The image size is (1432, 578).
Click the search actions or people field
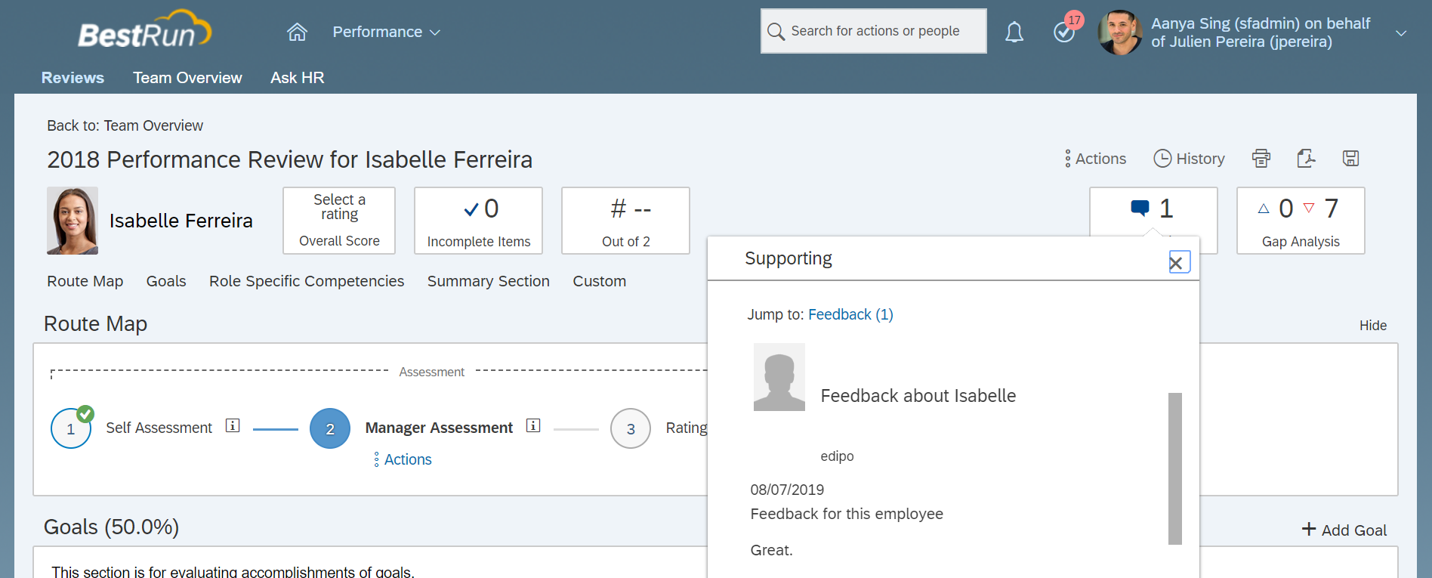873,31
